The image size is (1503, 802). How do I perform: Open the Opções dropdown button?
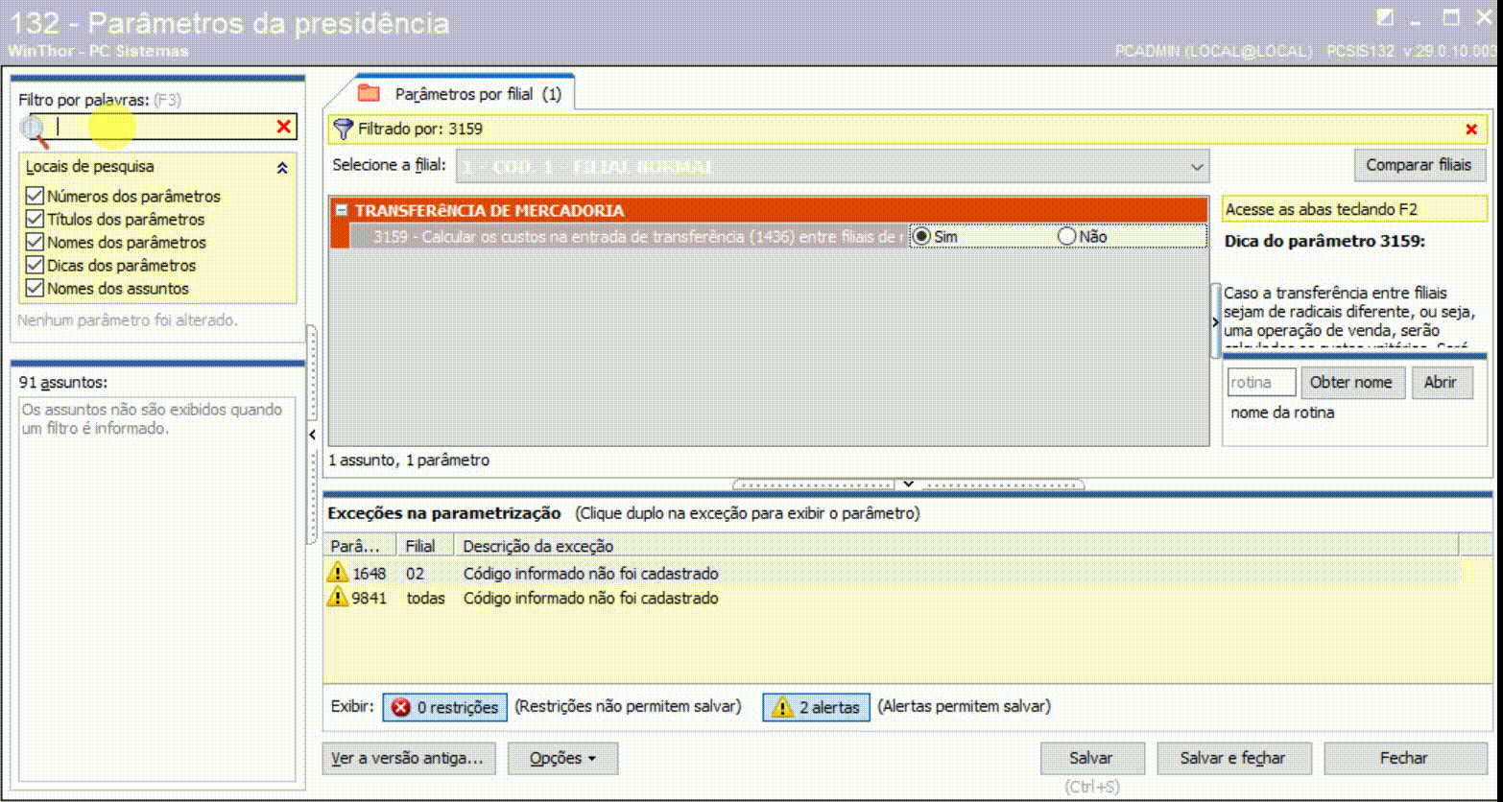[x=562, y=758]
